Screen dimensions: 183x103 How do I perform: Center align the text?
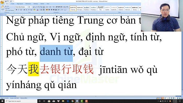pos(49,10)
